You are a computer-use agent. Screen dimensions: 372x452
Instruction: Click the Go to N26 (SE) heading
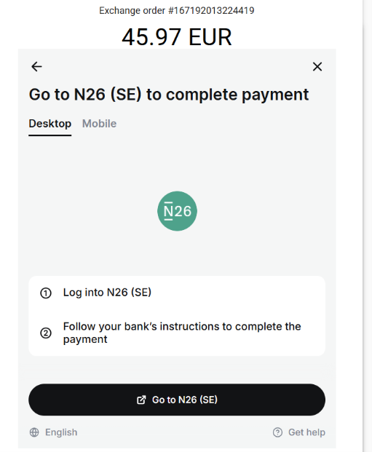[169, 95]
